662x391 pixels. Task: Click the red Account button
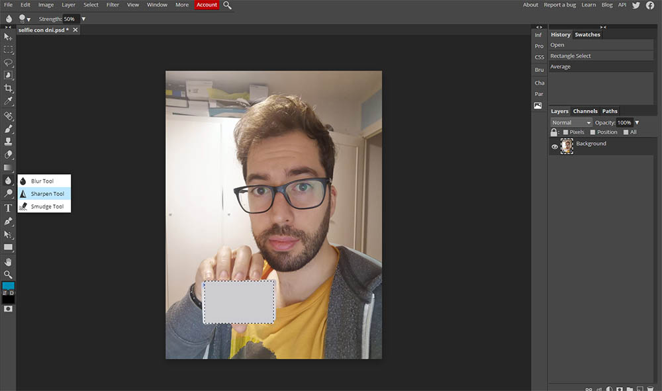pos(207,5)
